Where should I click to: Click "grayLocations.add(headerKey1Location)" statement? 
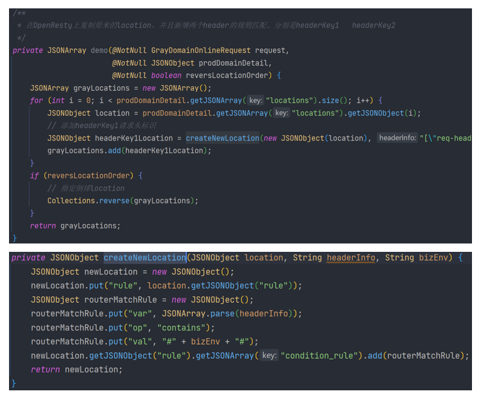[x=129, y=151]
